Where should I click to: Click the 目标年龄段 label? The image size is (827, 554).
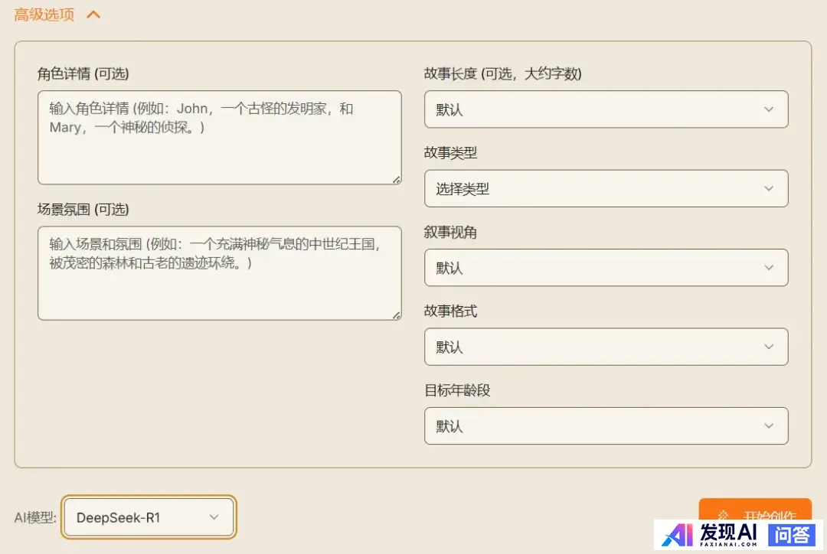(x=457, y=390)
